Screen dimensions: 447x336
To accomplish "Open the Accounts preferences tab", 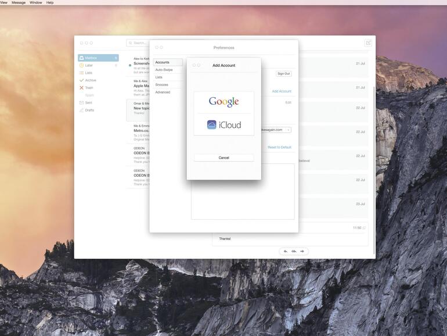I will coord(168,62).
